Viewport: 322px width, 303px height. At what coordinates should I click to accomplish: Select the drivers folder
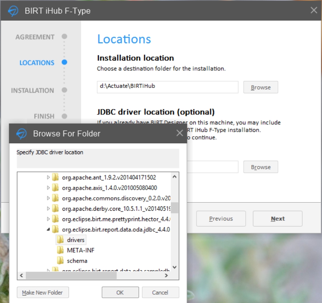click(75, 240)
